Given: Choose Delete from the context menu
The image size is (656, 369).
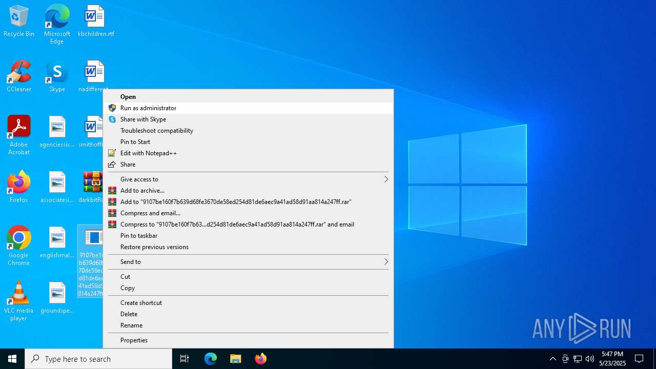Looking at the screenshot, I should (x=248, y=314).
